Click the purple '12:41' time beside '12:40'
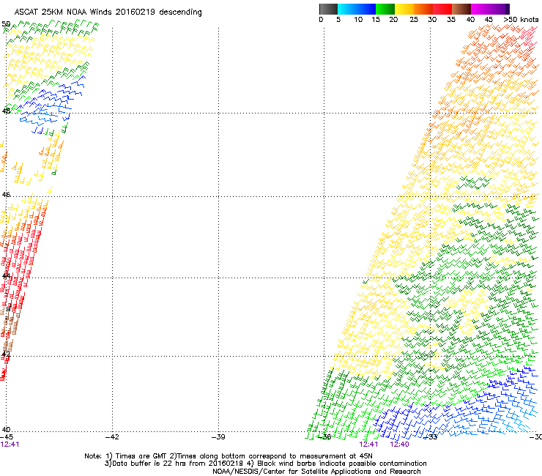 (369, 445)
